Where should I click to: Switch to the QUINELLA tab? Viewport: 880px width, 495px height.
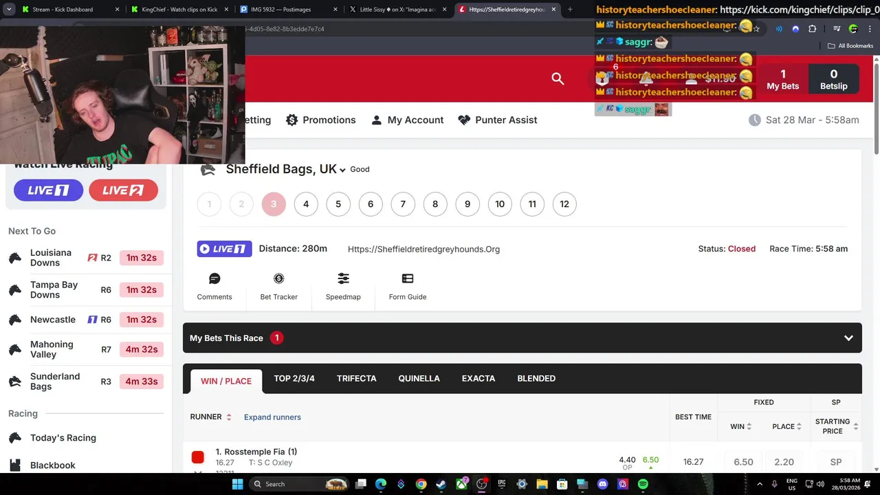pos(419,379)
